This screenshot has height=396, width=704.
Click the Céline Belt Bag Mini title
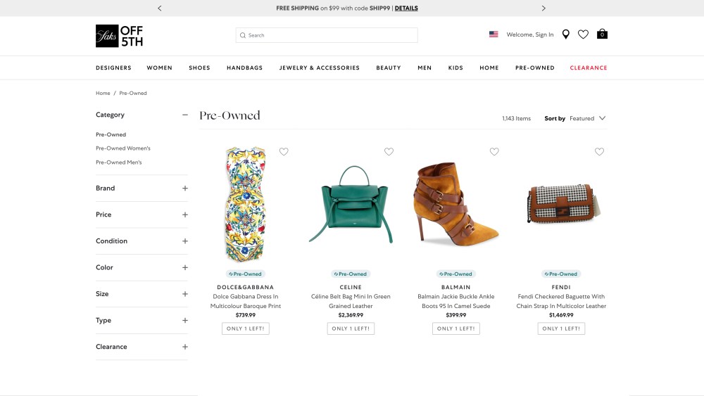[351, 301]
